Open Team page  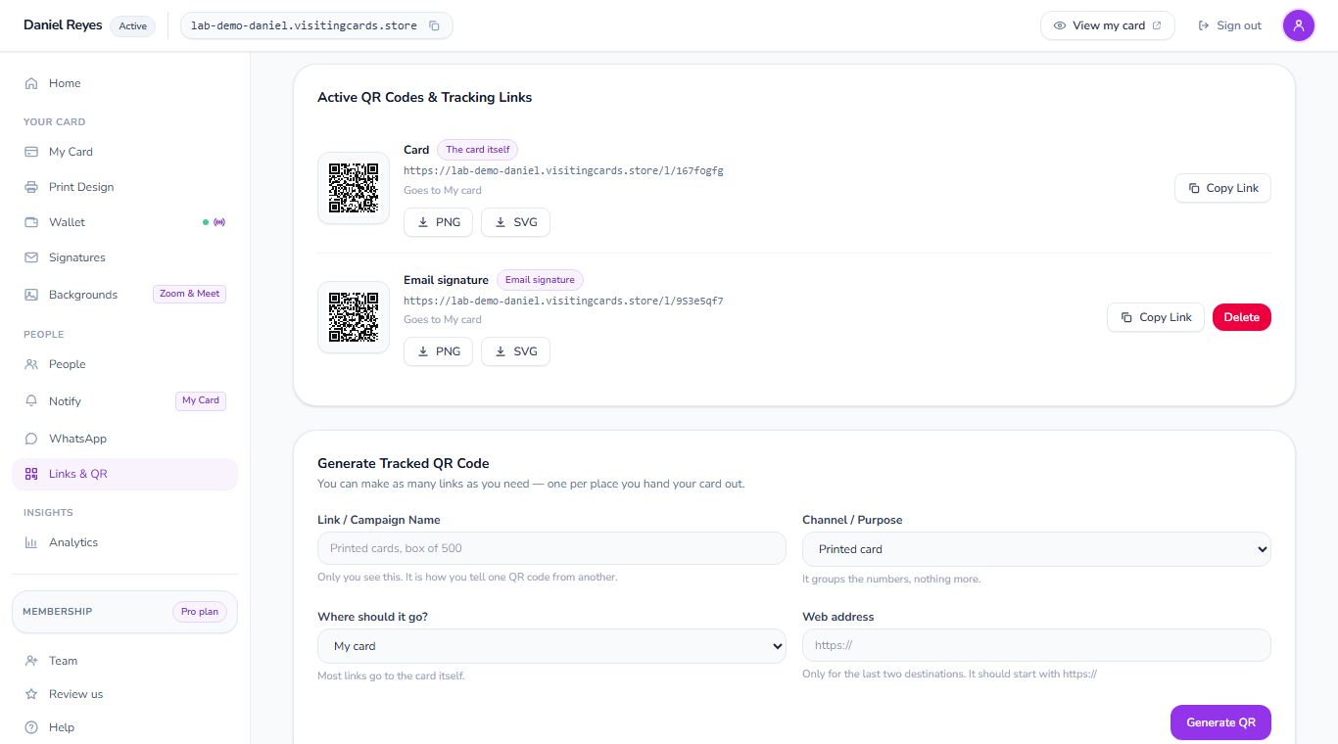tap(124, 661)
